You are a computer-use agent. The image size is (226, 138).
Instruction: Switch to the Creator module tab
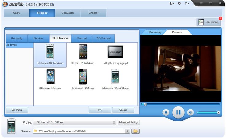click(x=93, y=13)
